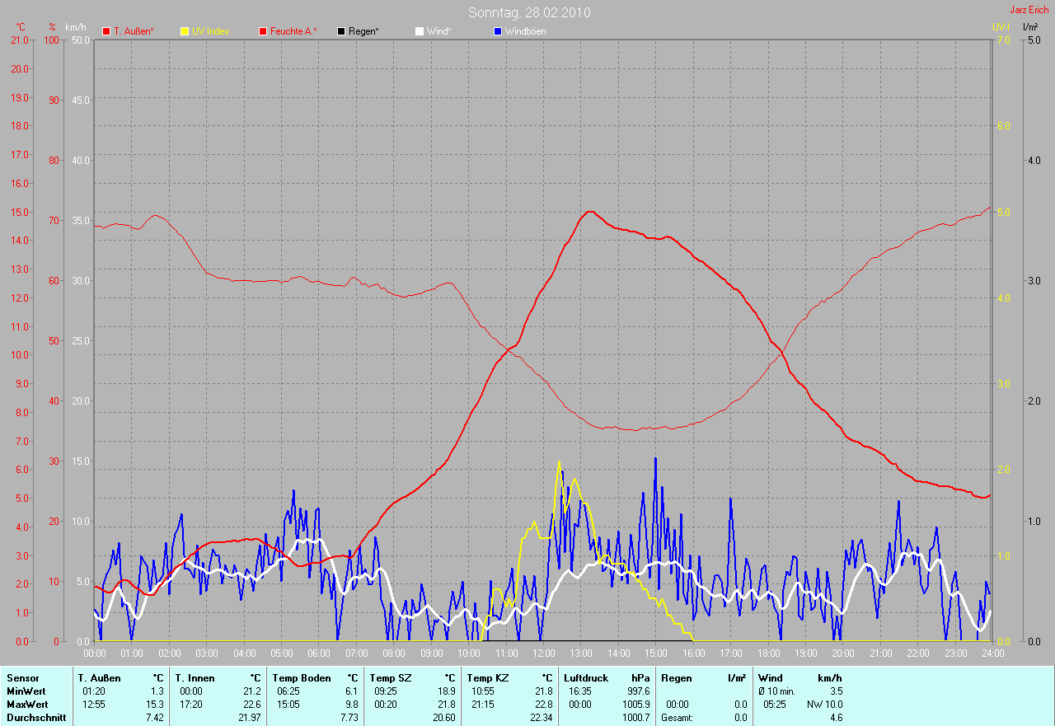Select the T. Innen maximum value 22.6
1055x726 pixels.
(251, 705)
